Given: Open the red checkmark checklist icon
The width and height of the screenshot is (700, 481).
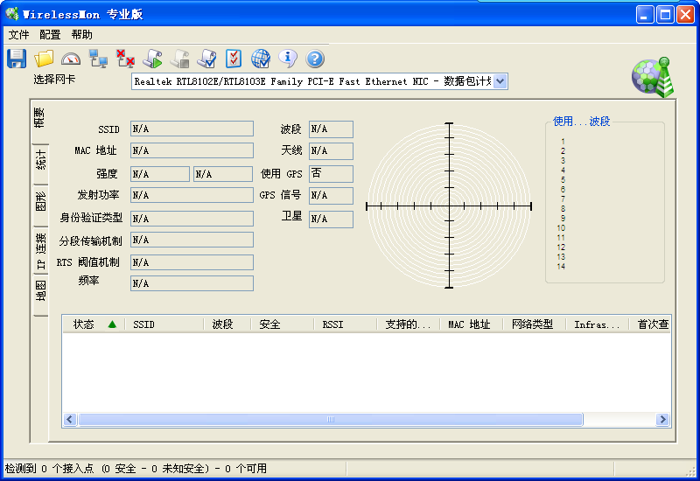Looking at the screenshot, I should pyautogui.click(x=234, y=59).
